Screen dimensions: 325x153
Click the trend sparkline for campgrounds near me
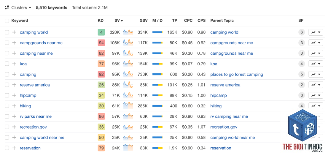128,42
